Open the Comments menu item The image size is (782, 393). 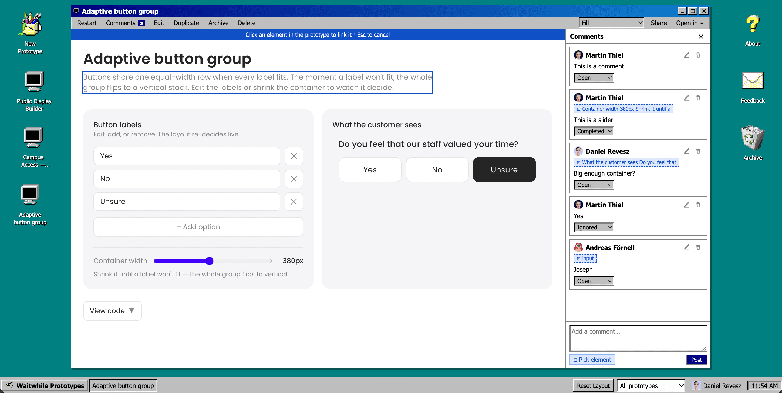point(125,23)
